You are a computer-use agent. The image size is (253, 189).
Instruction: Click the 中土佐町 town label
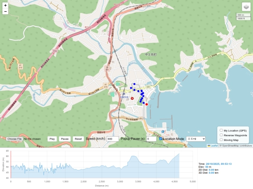(x=151, y=55)
